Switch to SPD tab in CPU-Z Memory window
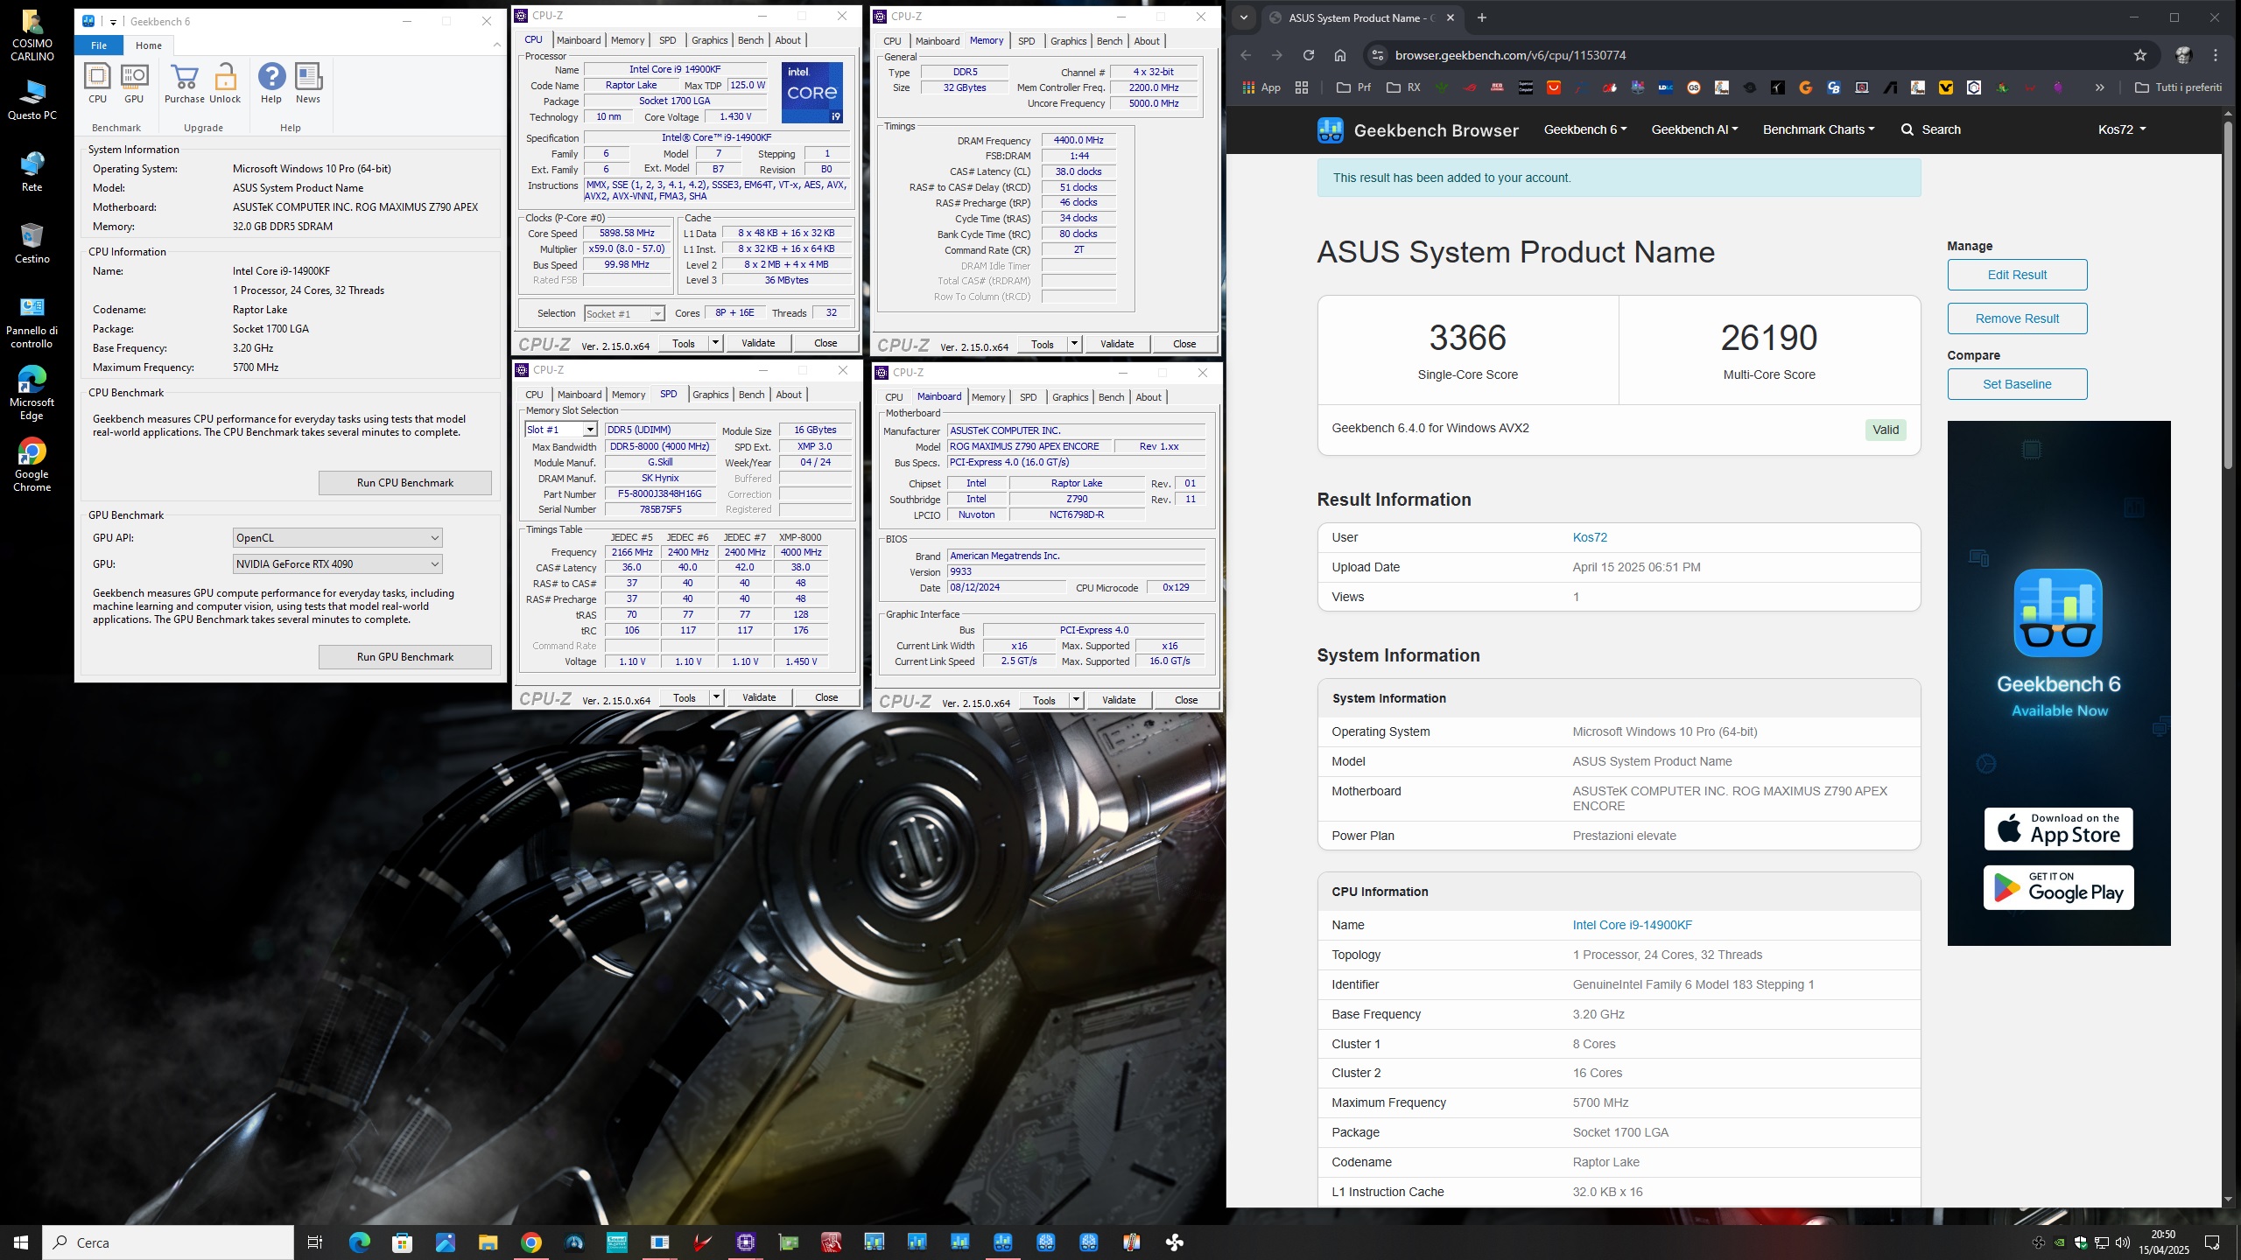 [1026, 41]
